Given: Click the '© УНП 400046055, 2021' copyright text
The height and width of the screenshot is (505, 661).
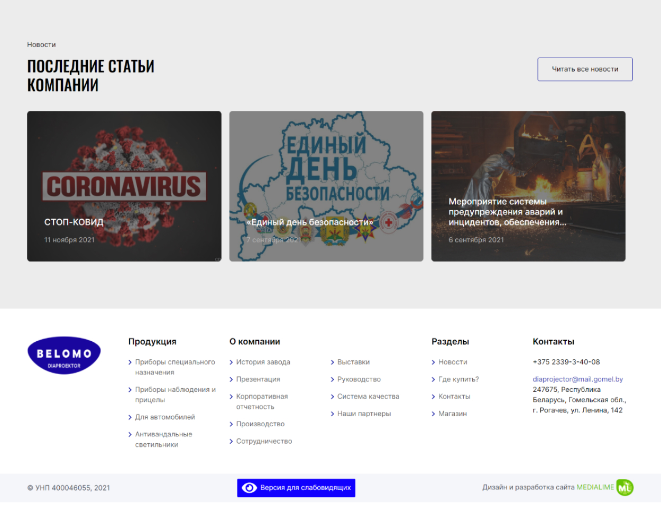Looking at the screenshot, I should pos(69,488).
